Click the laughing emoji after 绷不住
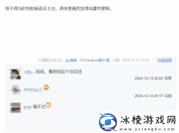This screenshot has width=179, height=133. pyautogui.click(x=48, y=105)
